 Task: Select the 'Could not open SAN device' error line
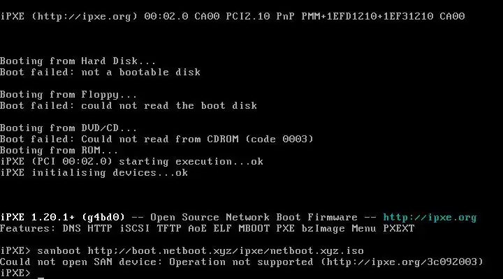pos(242,262)
